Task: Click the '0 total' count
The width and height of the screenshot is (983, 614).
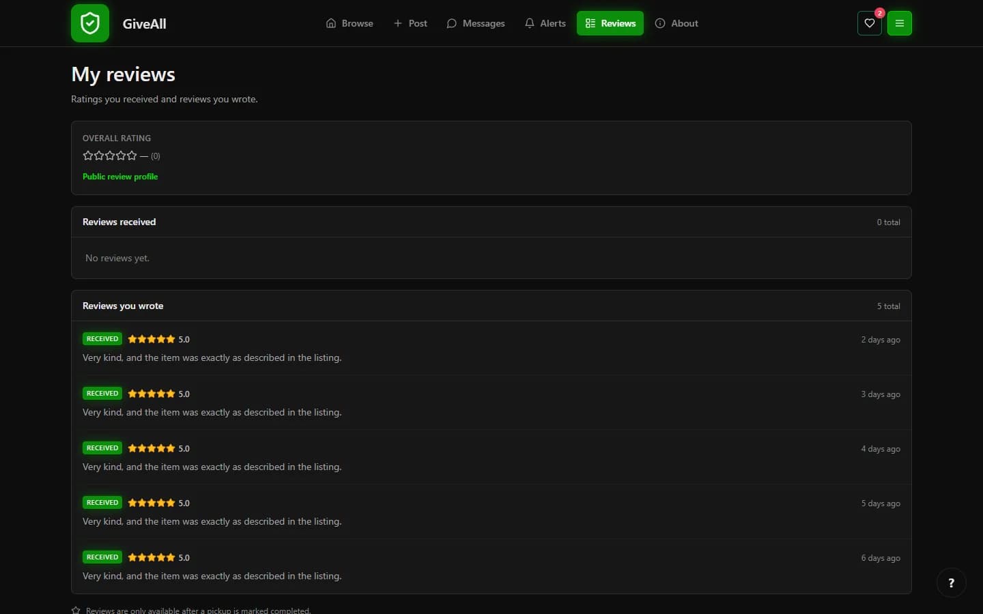Action: pyautogui.click(x=889, y=222)
